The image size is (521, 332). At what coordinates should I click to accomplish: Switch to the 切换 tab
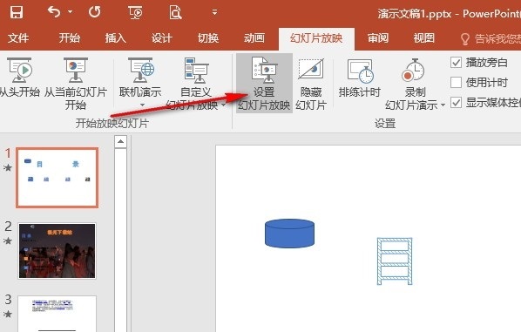(x=208, y=38)
